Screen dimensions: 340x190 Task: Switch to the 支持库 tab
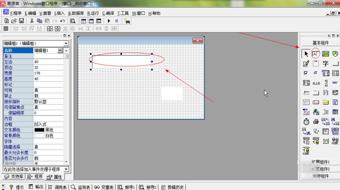(x=14, y=176)
